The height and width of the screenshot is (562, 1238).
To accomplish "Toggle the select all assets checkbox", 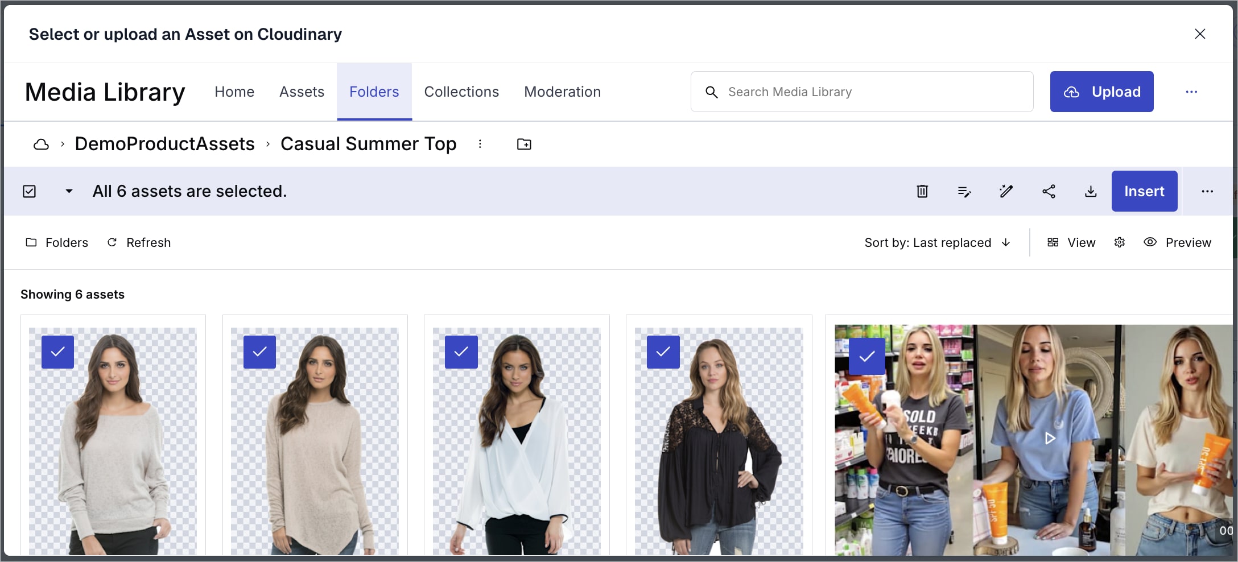I will [x=30, y=192].
